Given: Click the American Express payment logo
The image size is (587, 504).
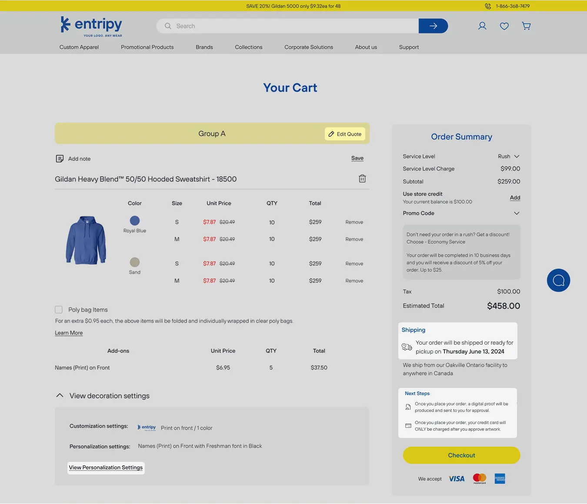Looking at the screenshot, I should coord(500,478).
